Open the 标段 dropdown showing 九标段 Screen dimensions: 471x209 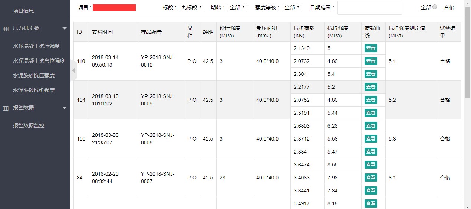click(x=192, y=7)
